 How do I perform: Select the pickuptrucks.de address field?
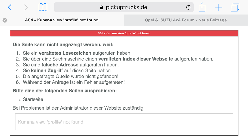(124, 7)
